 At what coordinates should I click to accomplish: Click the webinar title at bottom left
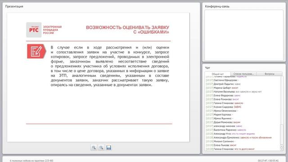click(x=31, y=161)
